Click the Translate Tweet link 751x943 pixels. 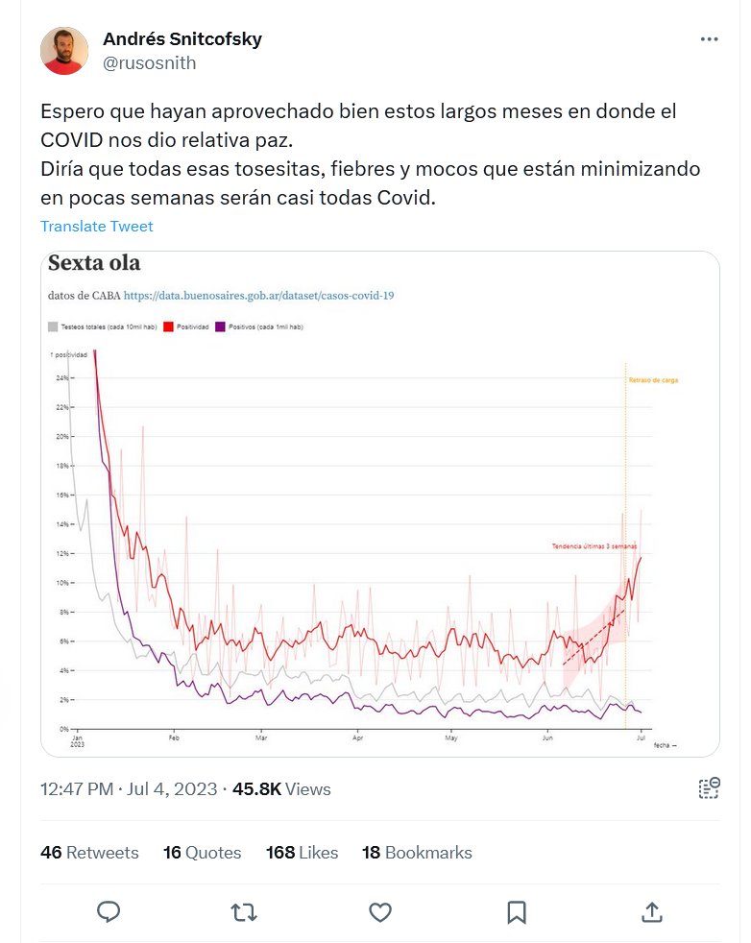[x=96, y=227]
